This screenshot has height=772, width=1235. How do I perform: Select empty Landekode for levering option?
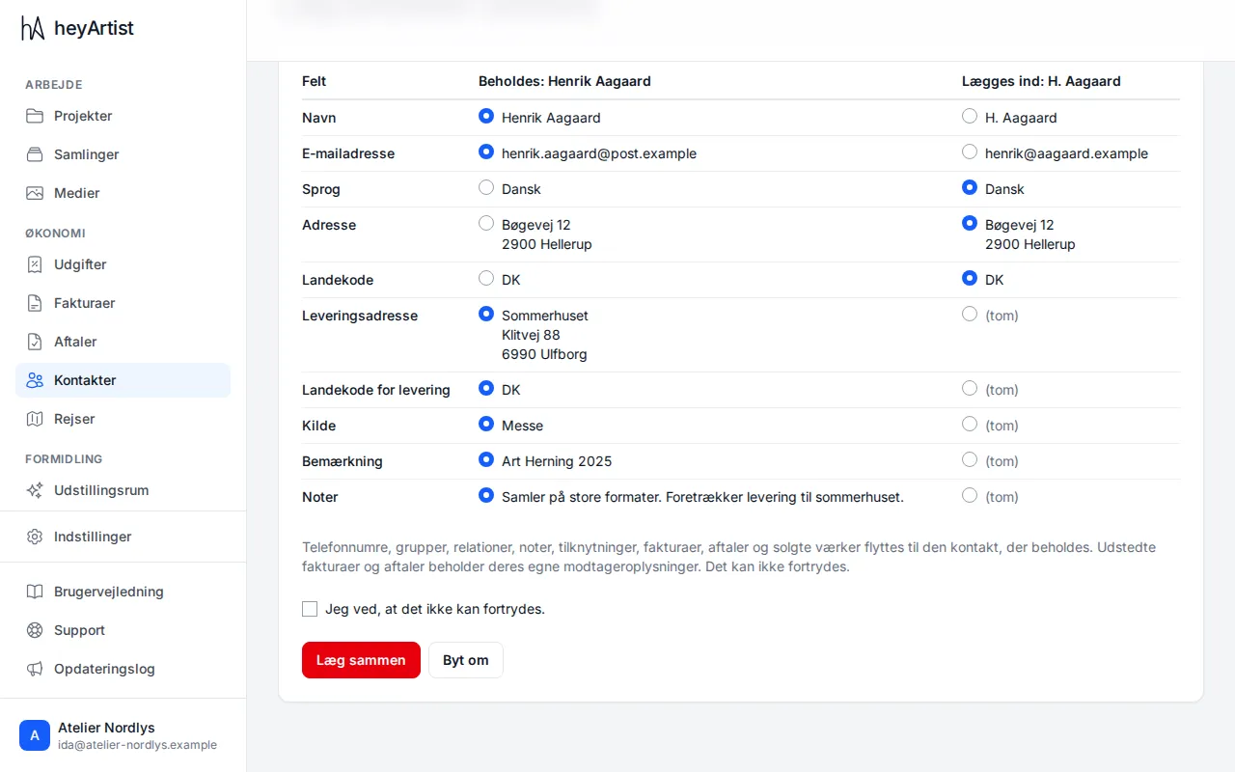(x=970, y=389)
